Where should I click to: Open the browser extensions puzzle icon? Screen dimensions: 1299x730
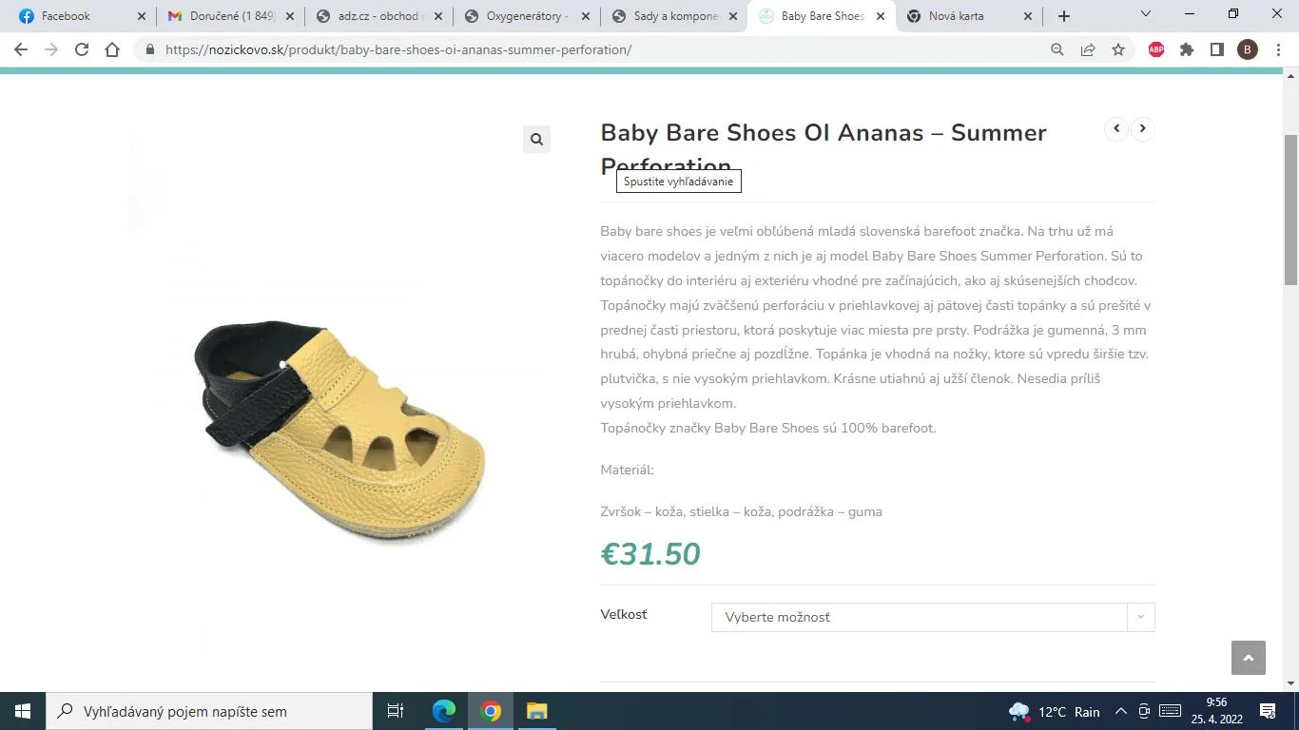(1187, 49)
